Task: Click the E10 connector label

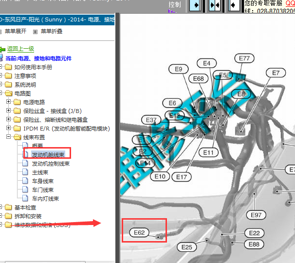Action: (160, 177)
